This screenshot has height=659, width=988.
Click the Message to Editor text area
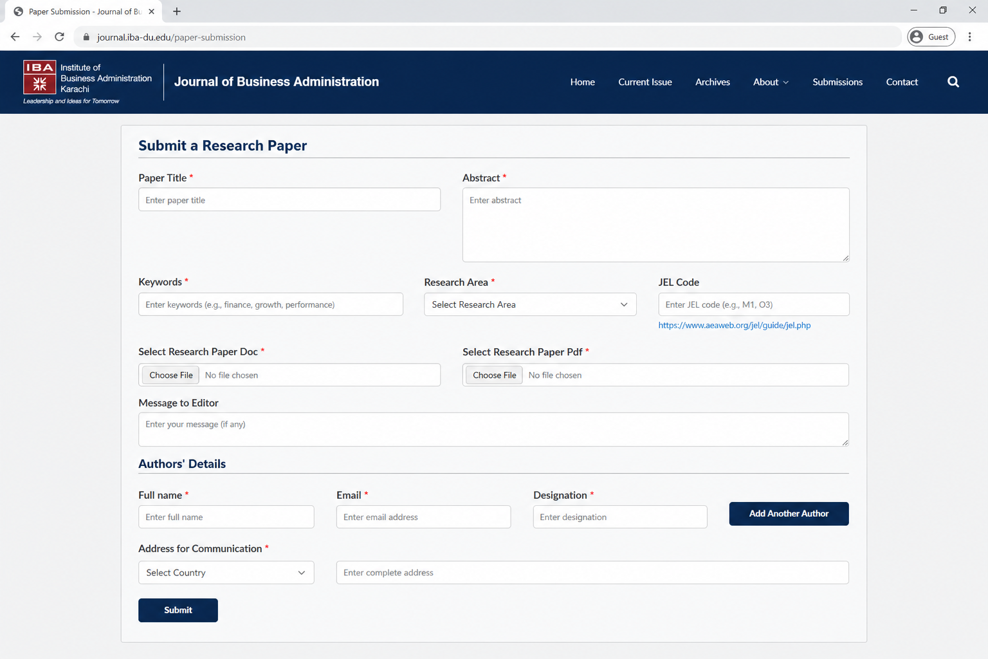click(493, 429)
